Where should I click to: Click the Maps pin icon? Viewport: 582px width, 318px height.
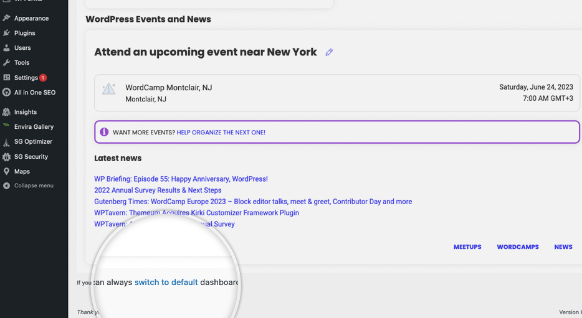pos(6,171)
